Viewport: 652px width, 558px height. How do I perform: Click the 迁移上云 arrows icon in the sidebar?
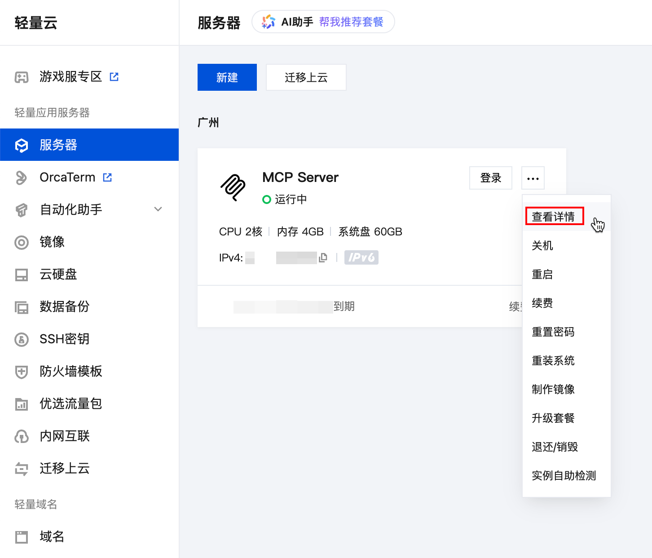(22, 469)
